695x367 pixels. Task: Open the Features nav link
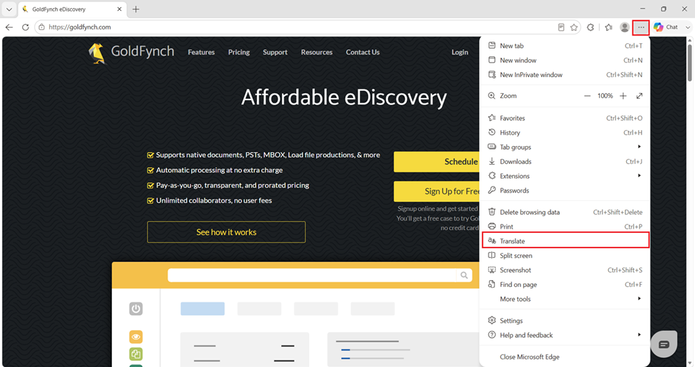point(202,52)
